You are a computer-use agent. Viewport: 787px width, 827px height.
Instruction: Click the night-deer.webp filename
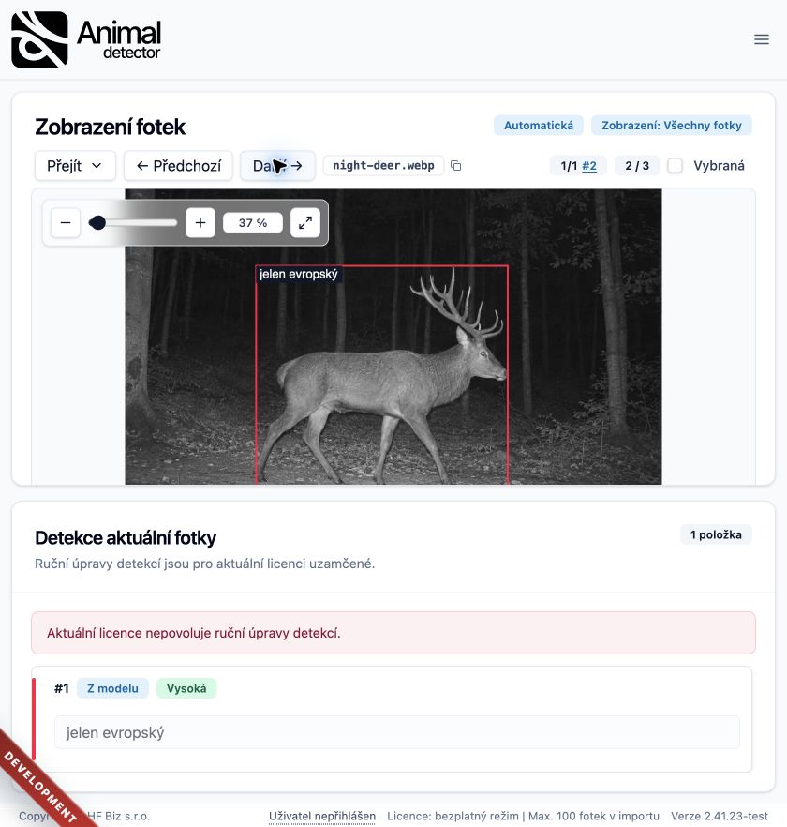coord(383,166)
